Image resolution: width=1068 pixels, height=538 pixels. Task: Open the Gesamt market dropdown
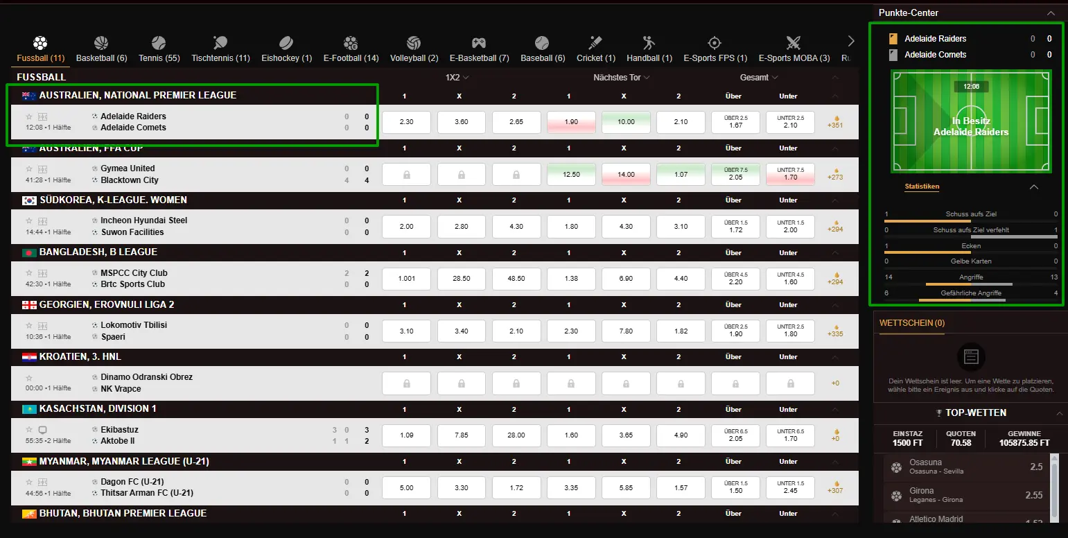759,78
